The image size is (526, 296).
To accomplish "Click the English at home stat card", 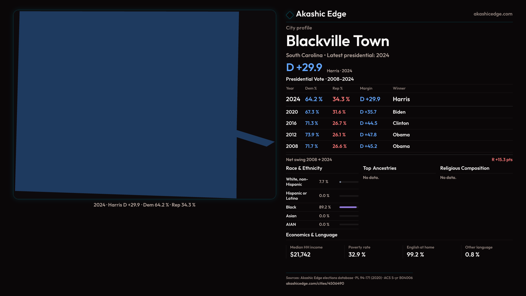I will (420, 251).
